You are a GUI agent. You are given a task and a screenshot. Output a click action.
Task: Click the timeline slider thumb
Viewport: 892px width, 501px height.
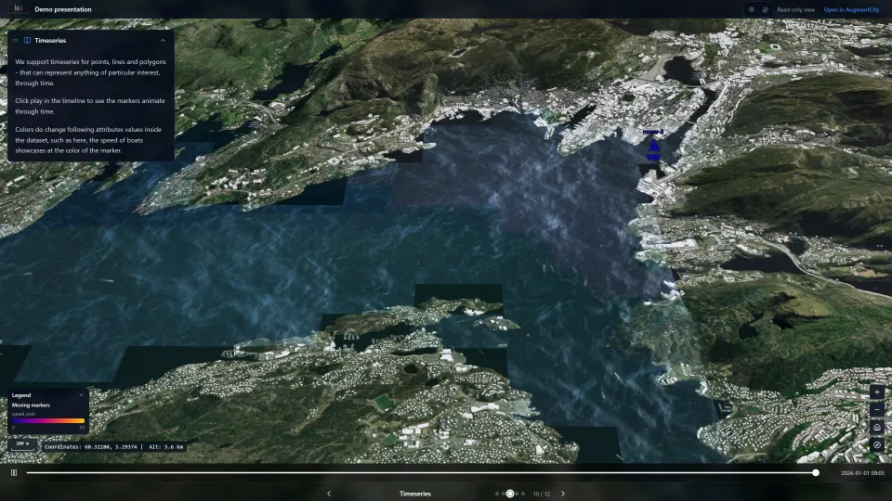tap(816, 472)
